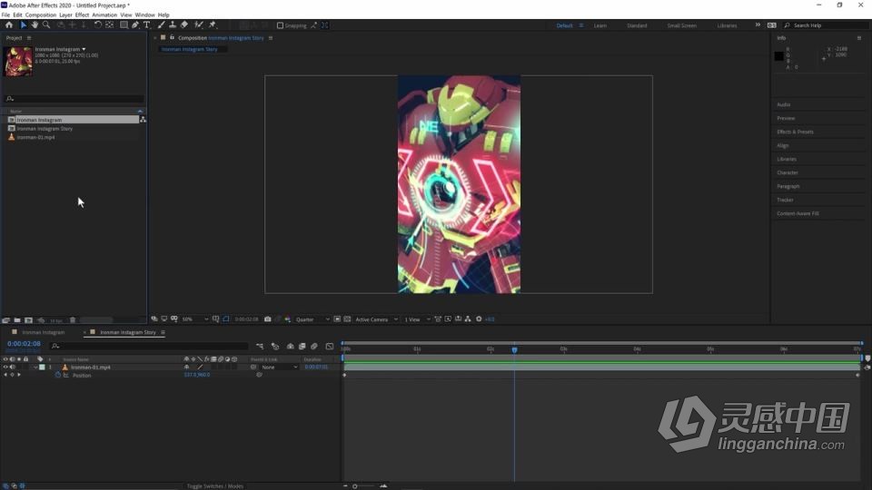
Task: Open the Window menu
Action: pos(144,15)
